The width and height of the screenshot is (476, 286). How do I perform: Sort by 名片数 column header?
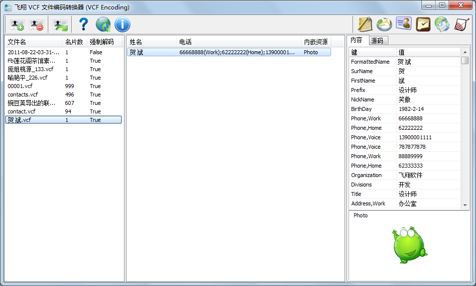[x=75, y=42]
